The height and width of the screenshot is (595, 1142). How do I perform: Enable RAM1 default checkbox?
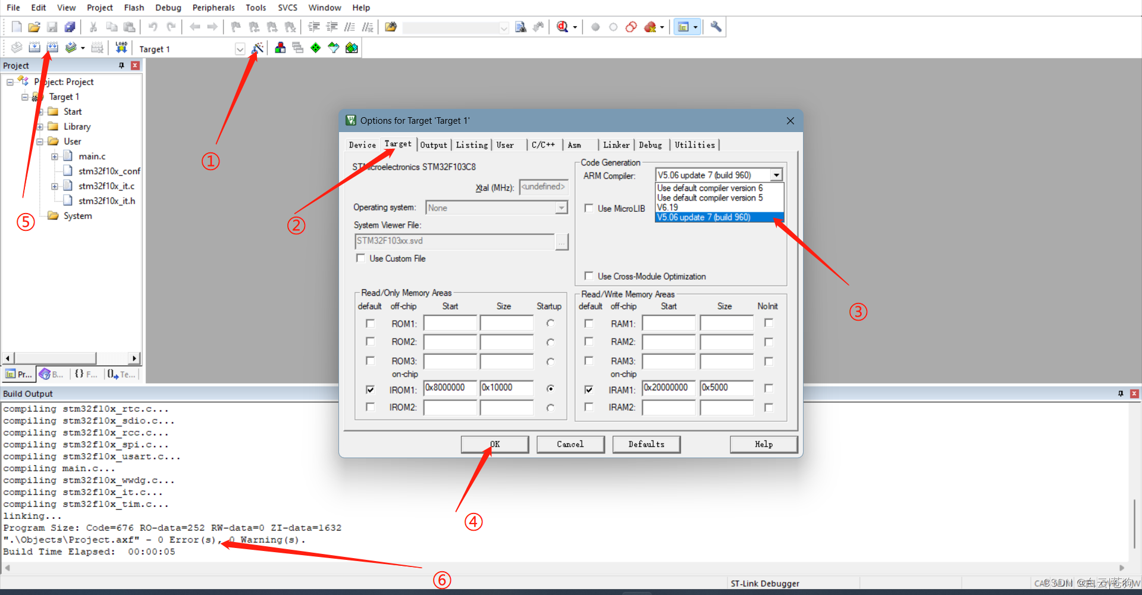point(589,323)
